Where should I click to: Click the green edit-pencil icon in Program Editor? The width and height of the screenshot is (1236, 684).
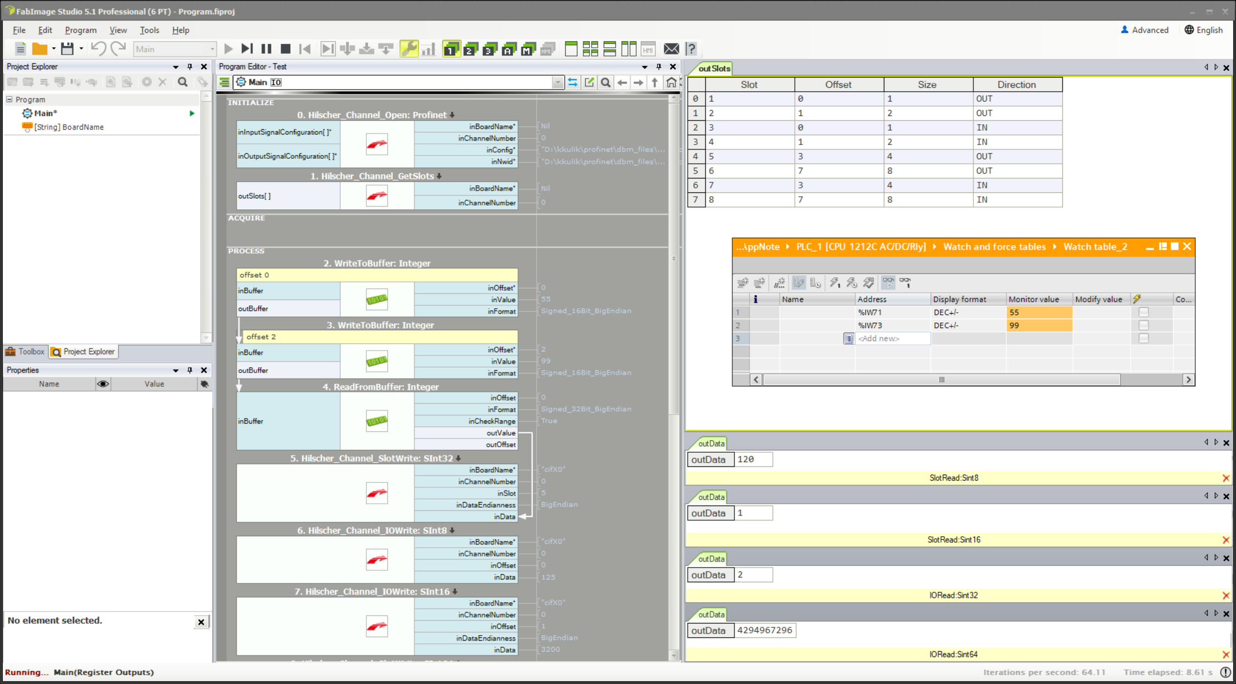[589, 82]
